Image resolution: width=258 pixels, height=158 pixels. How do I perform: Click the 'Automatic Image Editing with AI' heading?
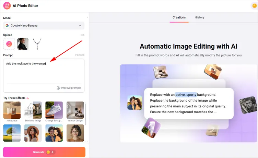click(x=188, y=46)
